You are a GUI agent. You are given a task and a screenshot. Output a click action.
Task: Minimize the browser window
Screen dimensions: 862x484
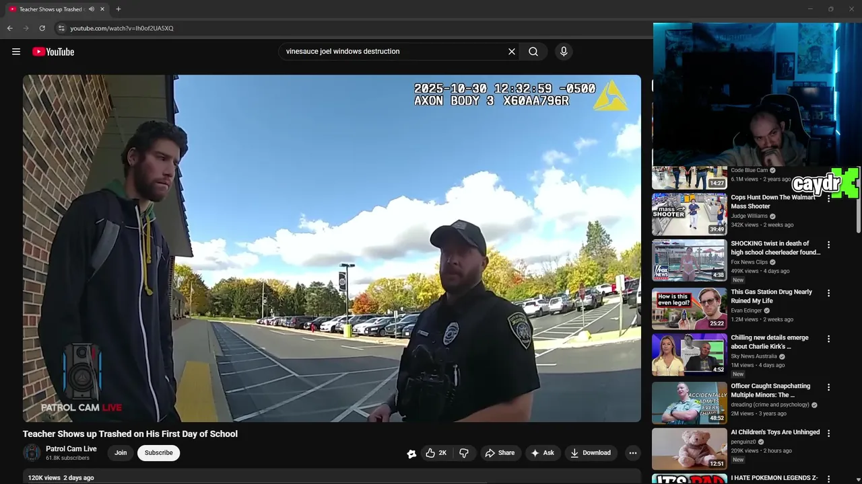[x=809, y=9]
